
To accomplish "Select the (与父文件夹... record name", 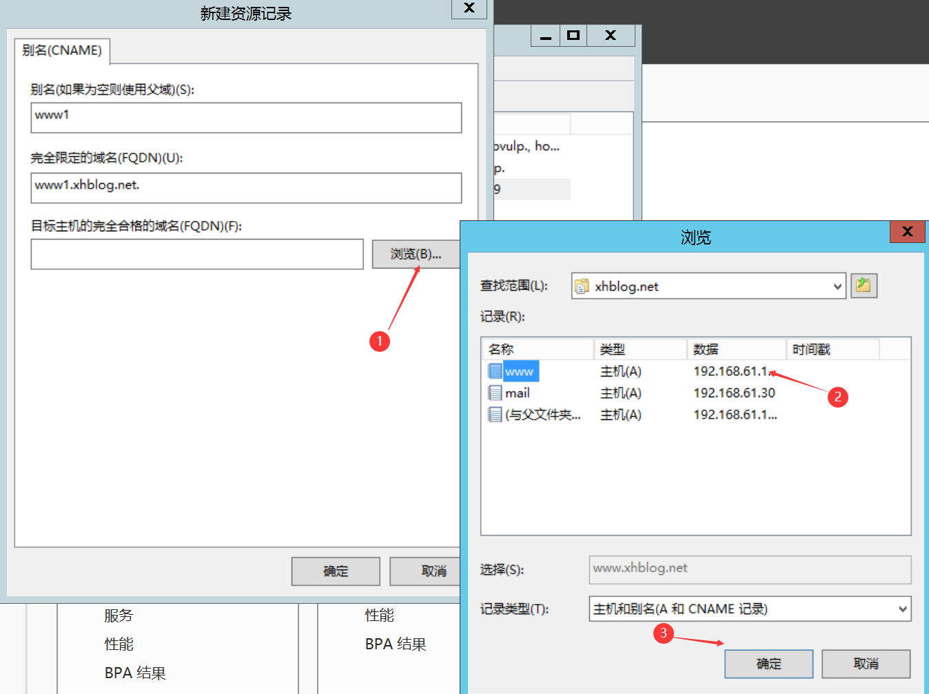I will tap(543, 414).
